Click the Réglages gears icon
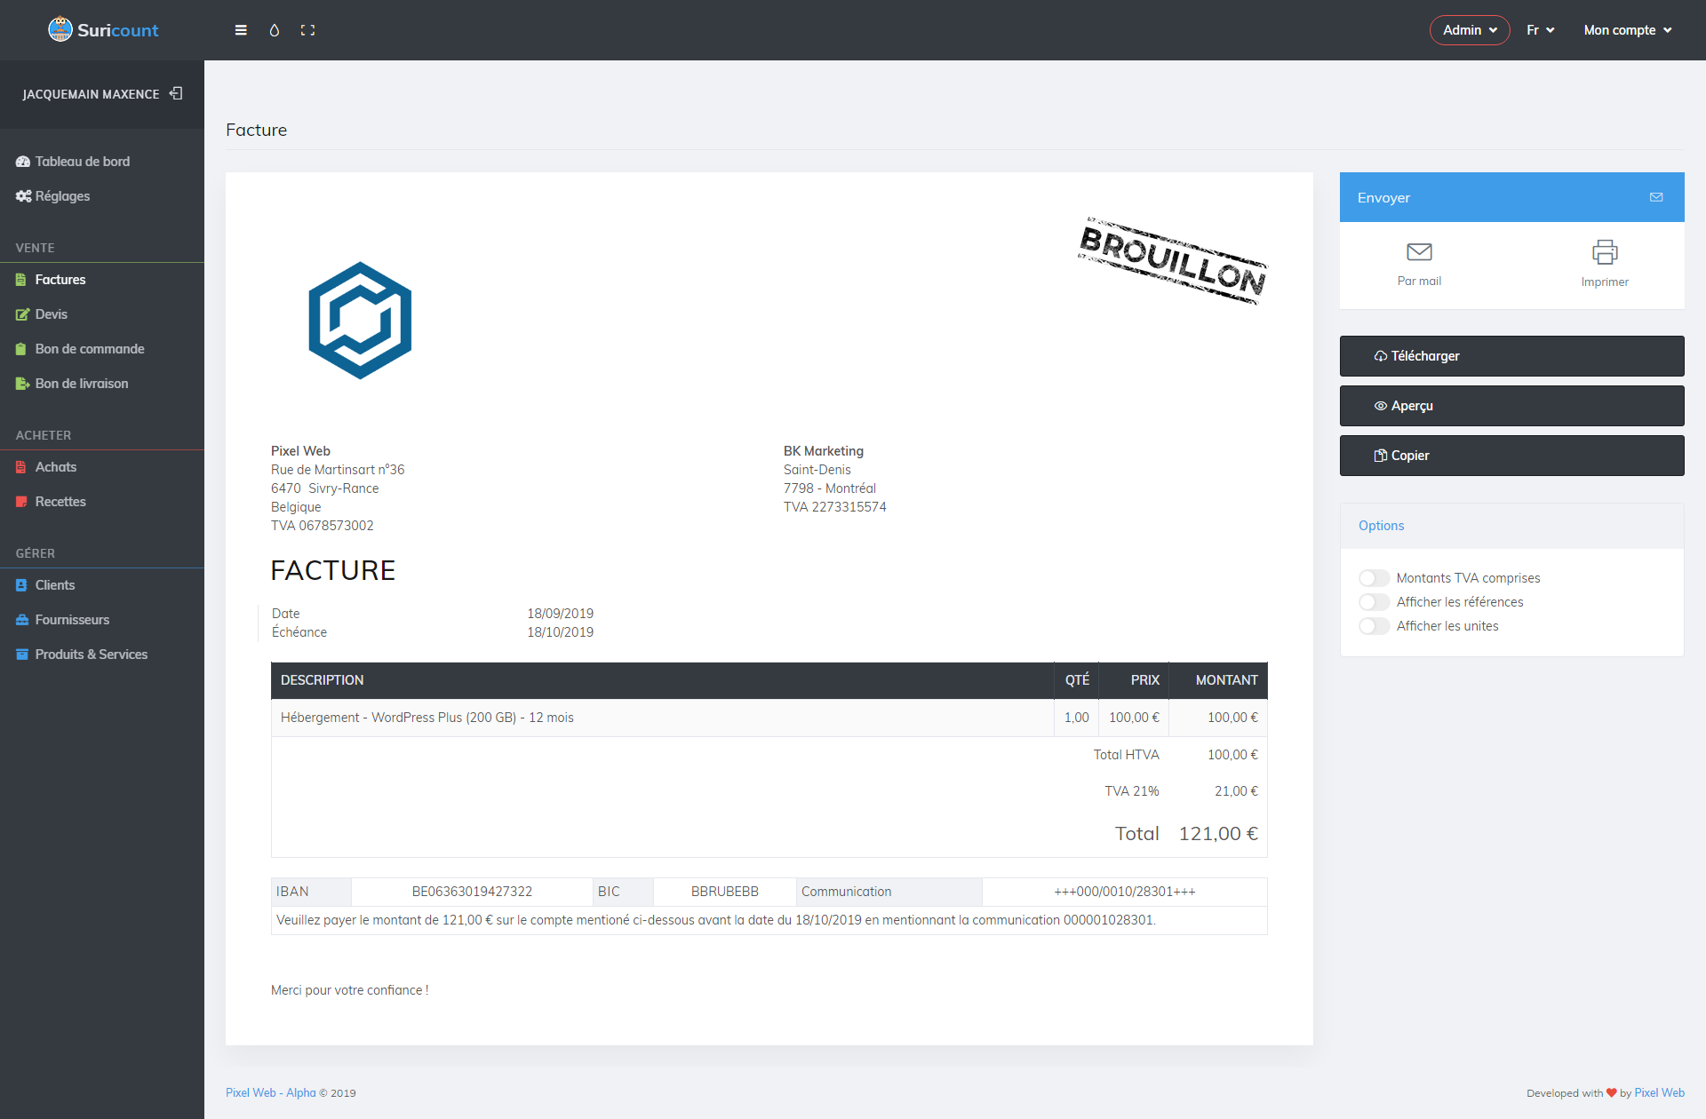This screenshot has width=1706, height=1119. click(23, 196)
